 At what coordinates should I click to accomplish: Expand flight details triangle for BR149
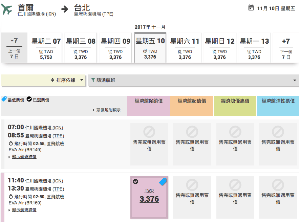click(9, 157)
